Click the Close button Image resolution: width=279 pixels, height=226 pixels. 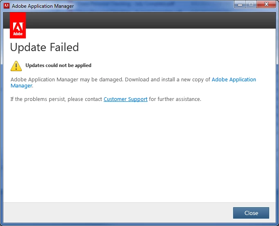(x=251, y=213)
